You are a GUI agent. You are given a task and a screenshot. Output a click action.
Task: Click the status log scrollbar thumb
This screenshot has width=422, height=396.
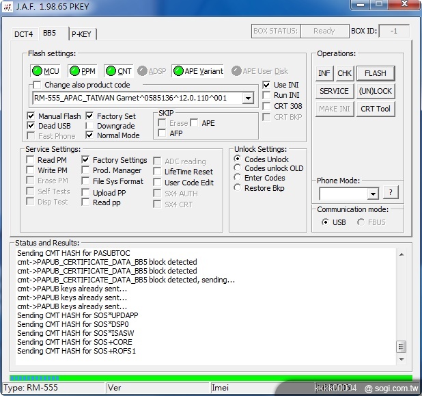(402, 347)
